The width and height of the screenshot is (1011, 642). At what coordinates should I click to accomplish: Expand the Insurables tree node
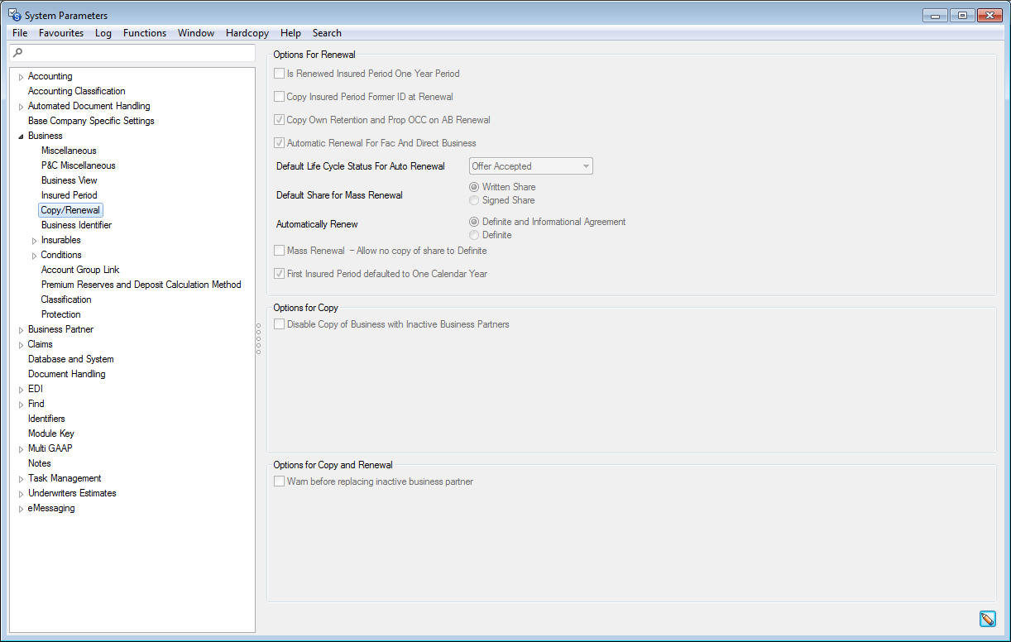34,240
